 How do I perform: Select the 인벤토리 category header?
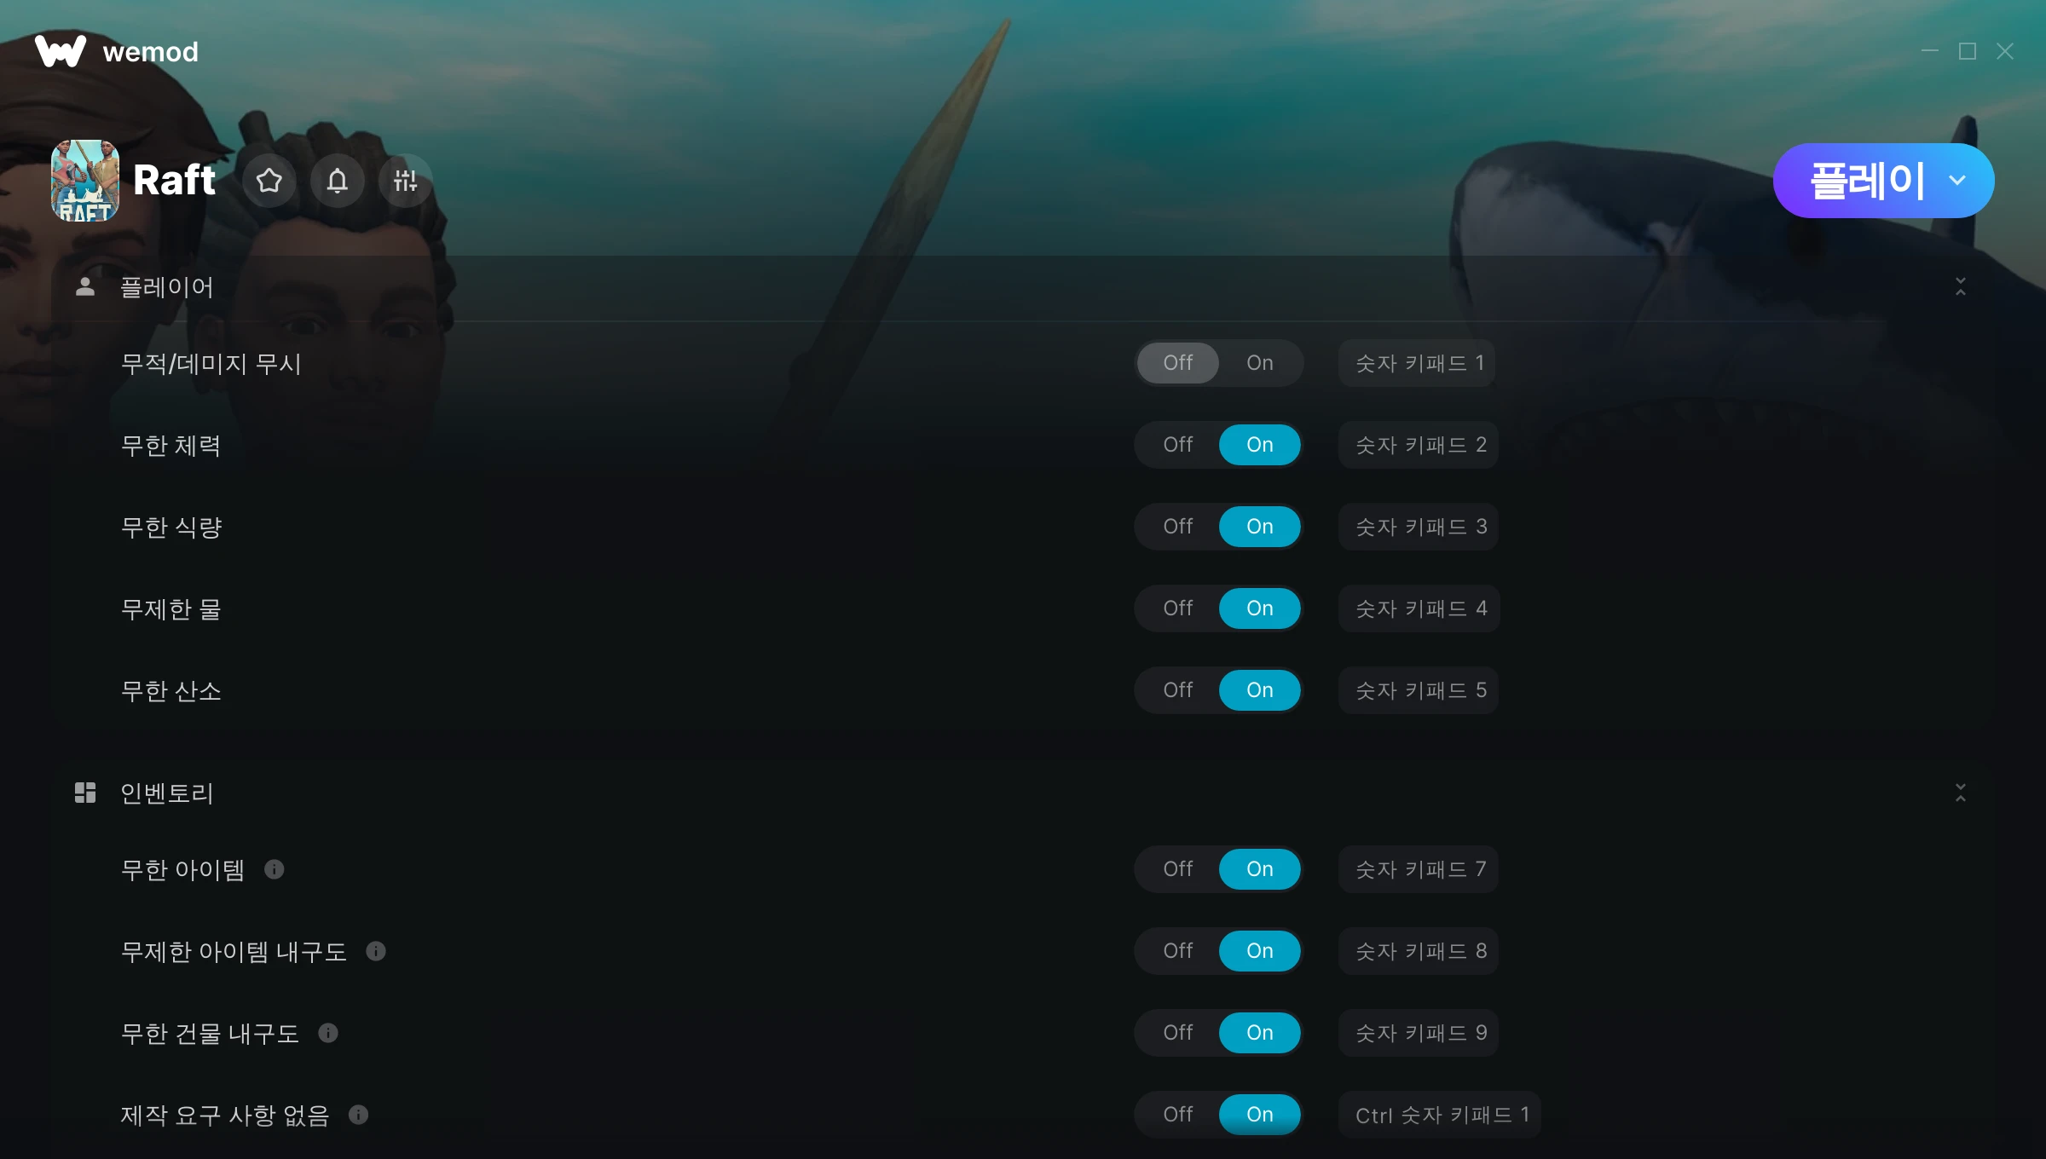pyautogui.click(x=166, y=793)
